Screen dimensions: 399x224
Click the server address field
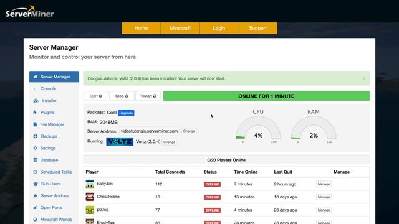coord(149,131)
